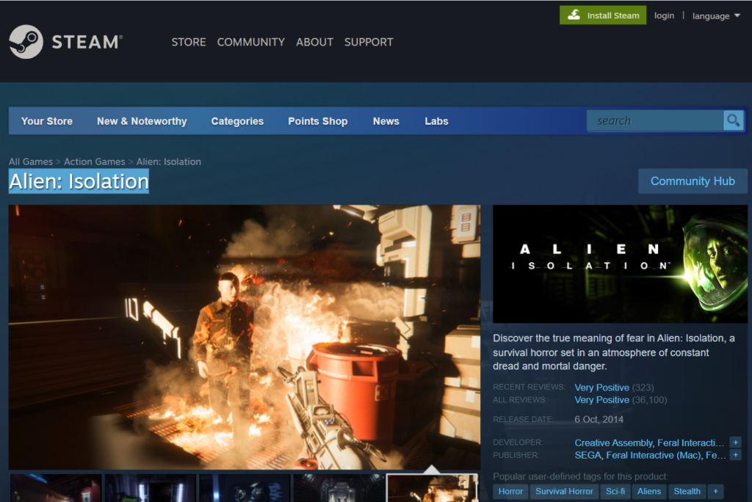Screen dimensions: 752x502
Task: Show more tags with plus button
Action: point(715,492)
